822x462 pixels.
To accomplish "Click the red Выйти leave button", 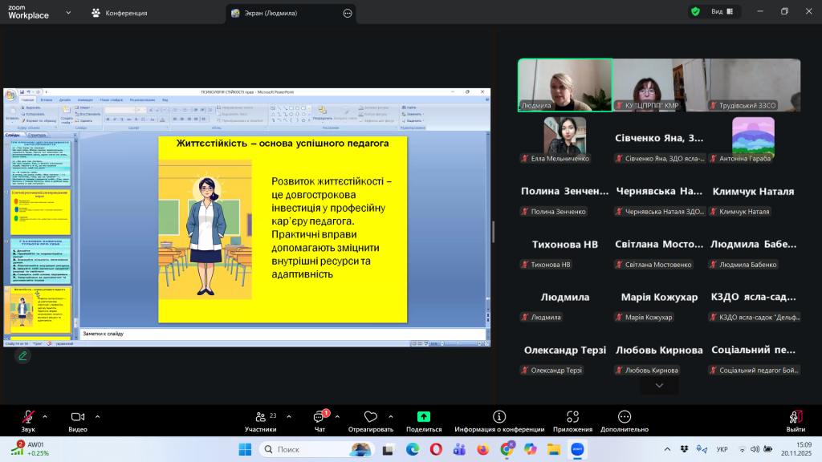I will 796,417.
